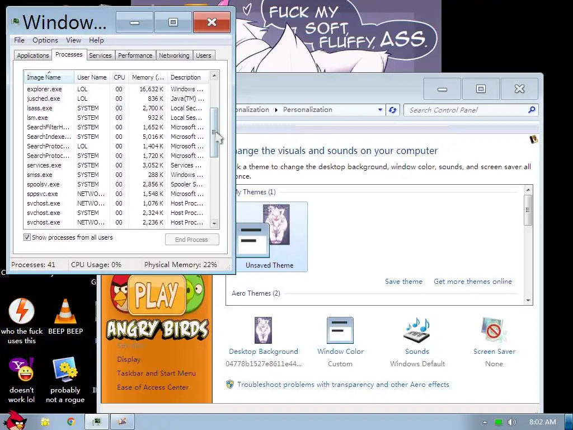Click process list scrollbar thumb

214,132
